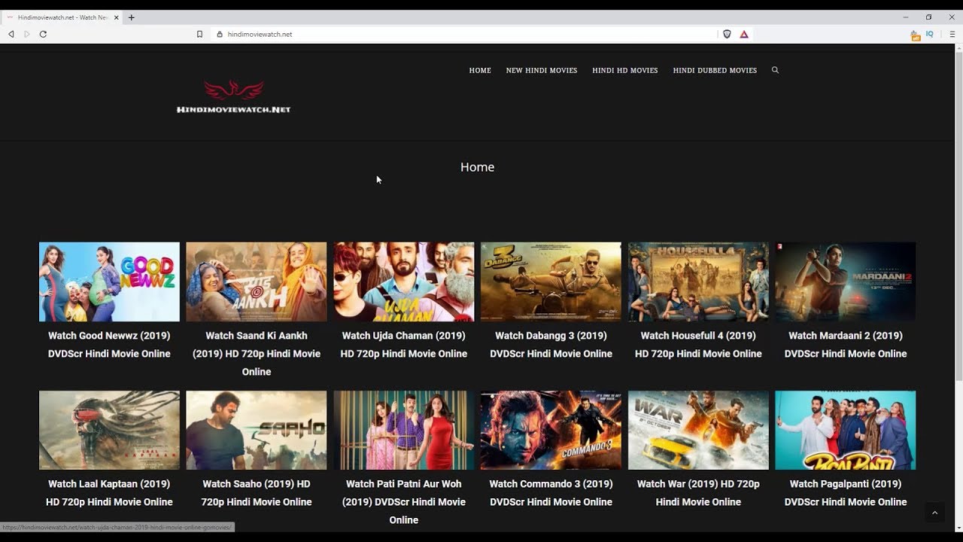Click Watch Good Newwz (2019) title link
Image resolution: width=963 pixels, height=542 pixels.
109,345
